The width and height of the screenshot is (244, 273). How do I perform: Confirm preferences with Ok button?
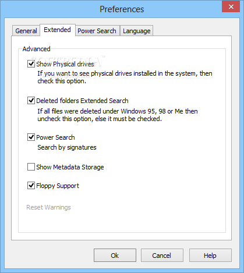[x=115, y=256]
